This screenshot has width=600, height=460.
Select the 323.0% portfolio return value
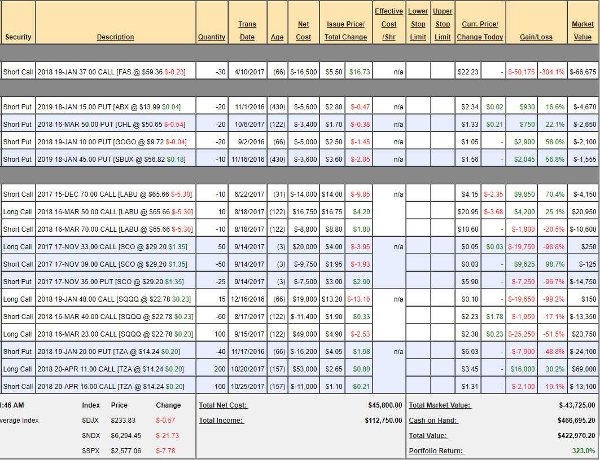[x=583, y=451]
